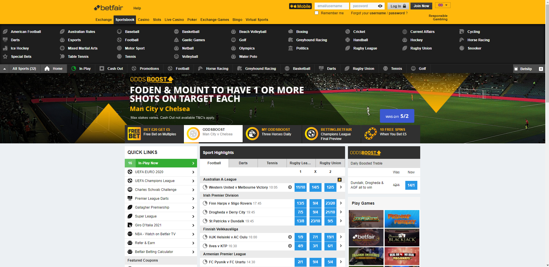
Task: Switch to the Darts highlights tab
Action: 243,163
